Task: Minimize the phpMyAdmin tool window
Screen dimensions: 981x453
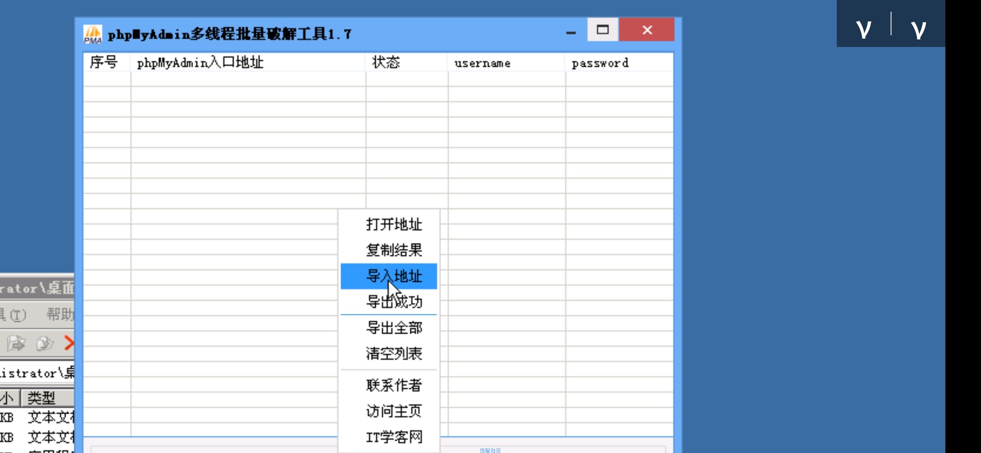Action: (571, 31)
